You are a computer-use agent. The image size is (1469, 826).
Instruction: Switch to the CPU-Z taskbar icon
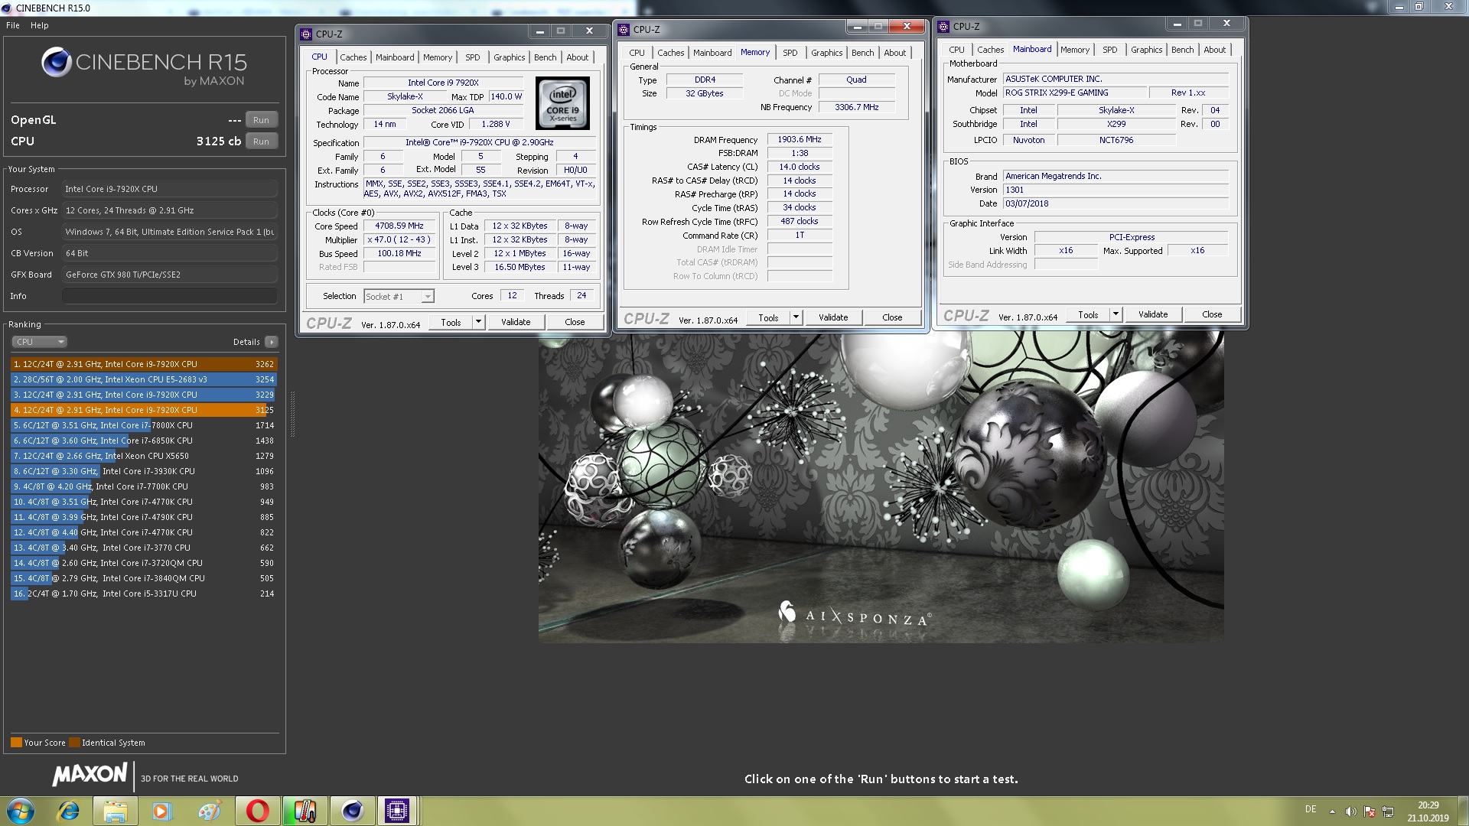tap(397, 811)
